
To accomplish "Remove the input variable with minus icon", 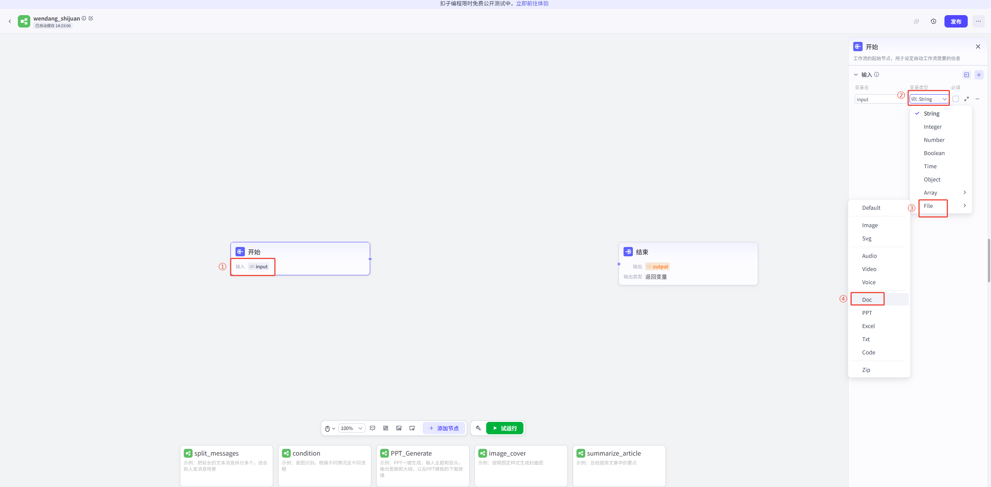I will tap(977, 99).
